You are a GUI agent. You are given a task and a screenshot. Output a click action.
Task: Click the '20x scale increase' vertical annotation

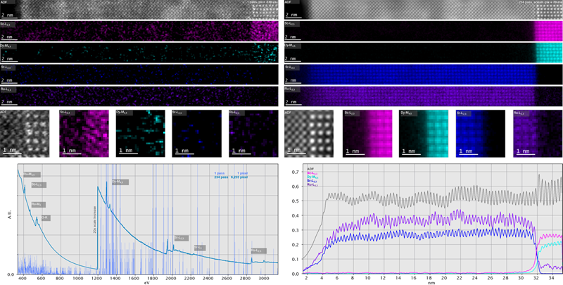click(95, 220)
